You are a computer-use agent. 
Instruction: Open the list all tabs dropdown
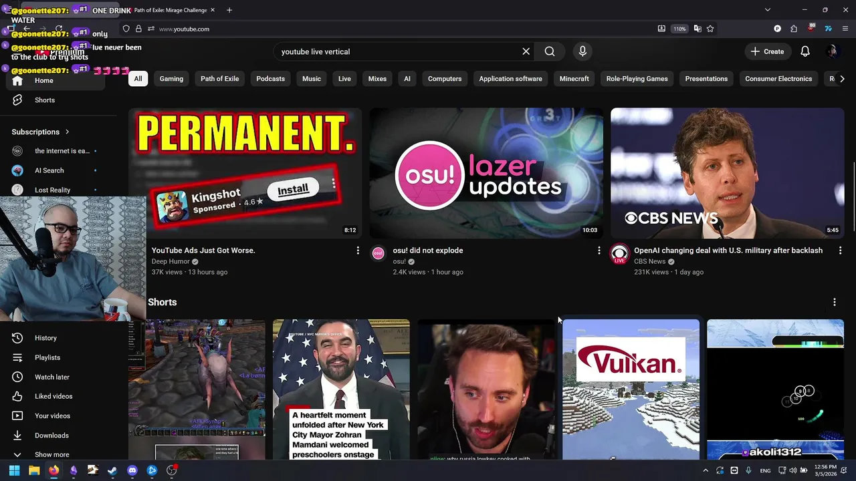tap(768, 10)
